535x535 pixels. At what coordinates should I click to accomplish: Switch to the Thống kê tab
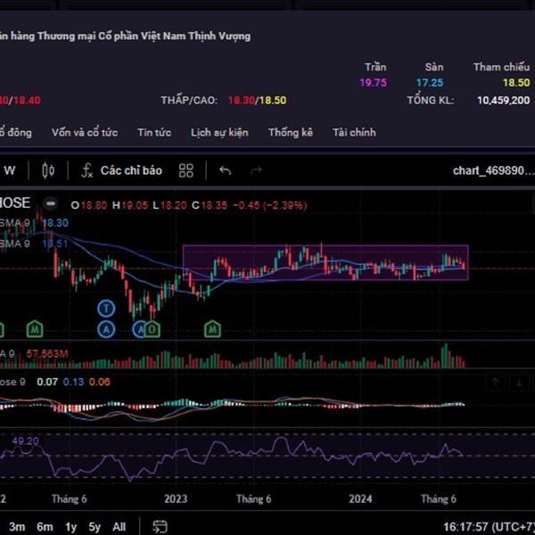[291, 132]
